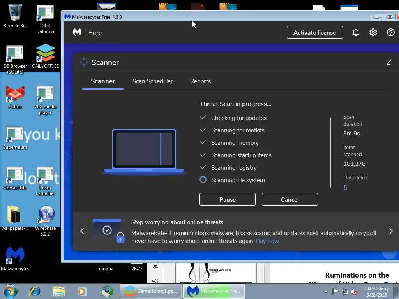Click the Scanner crosshair icon
Screen dimensions: 399x299
click(x=83, y=62)
